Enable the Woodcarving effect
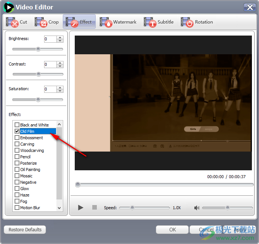Viewport: 259px width, 244px height. tap(17, 150)
